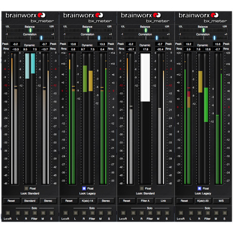The image size is (233, 233).
Task: Click the K(atz)-14 scale mode button
Action: pyautogui.click(x=88, y=201)
